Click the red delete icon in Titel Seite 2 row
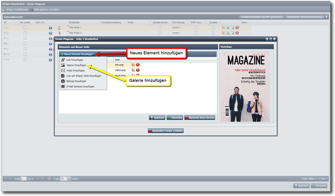Image resolution: width=335 pixels, height=196 pixels. (x=237, y=33)
